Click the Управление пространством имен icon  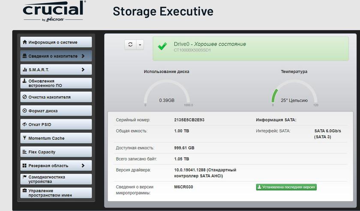[25, 190]
